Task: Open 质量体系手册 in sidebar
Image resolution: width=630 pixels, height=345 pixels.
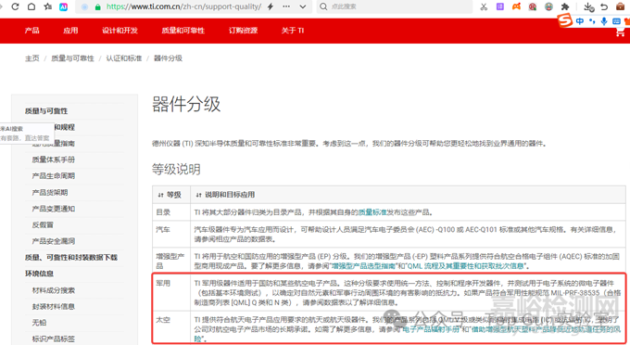Action: click(x=54, y=160)
